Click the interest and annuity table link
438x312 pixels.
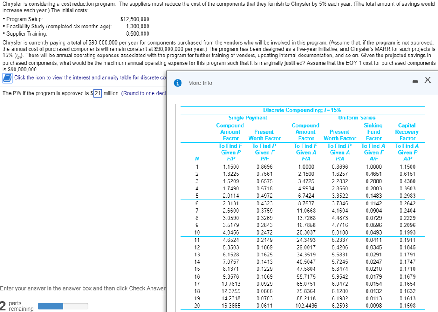pos(90,77)
